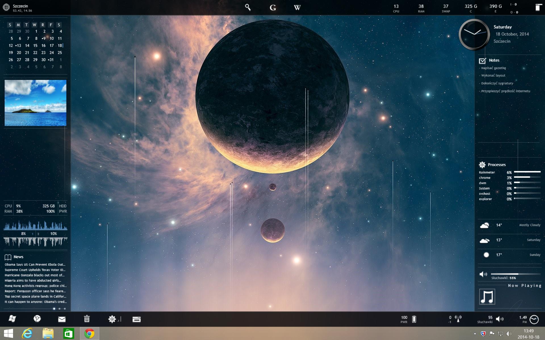This screenshot has width=545, height=340.
Task: Click the Processes gear icon
Action: coord(482,165)
